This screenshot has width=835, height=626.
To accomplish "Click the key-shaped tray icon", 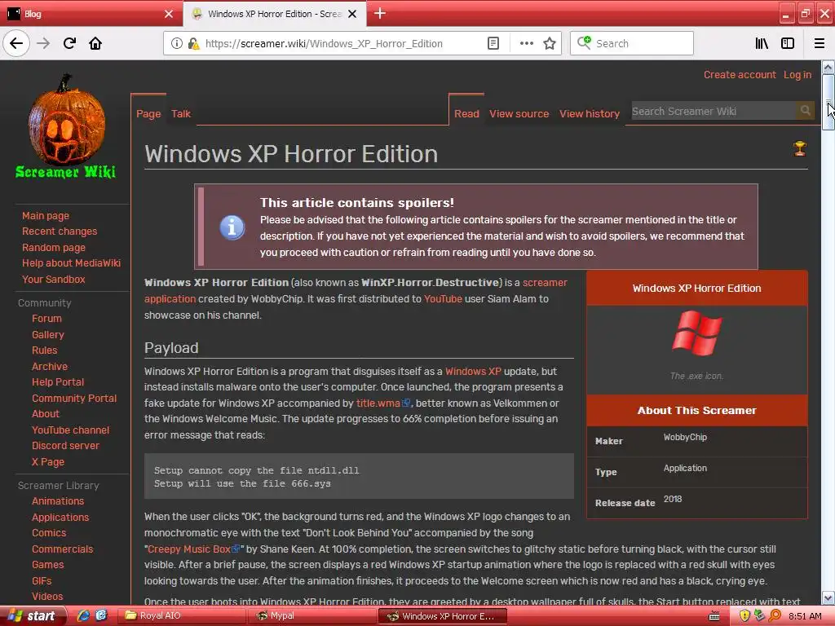I will coord(775,616).
